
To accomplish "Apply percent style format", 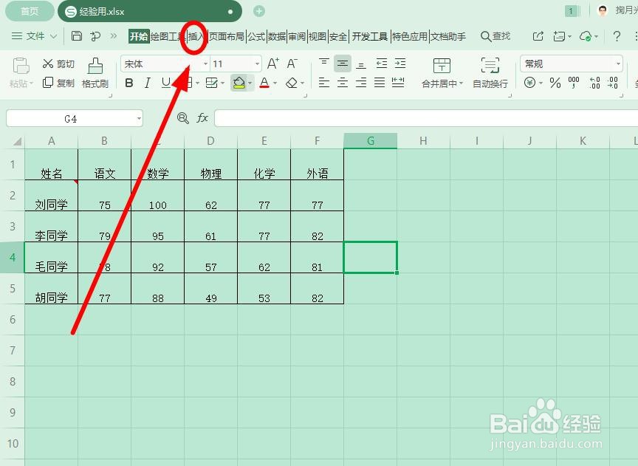I will click(555, 83).
